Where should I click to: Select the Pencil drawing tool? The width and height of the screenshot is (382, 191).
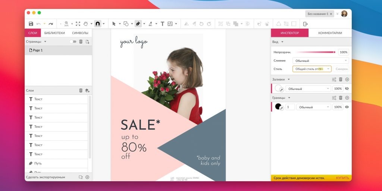[x=150, y=24]
